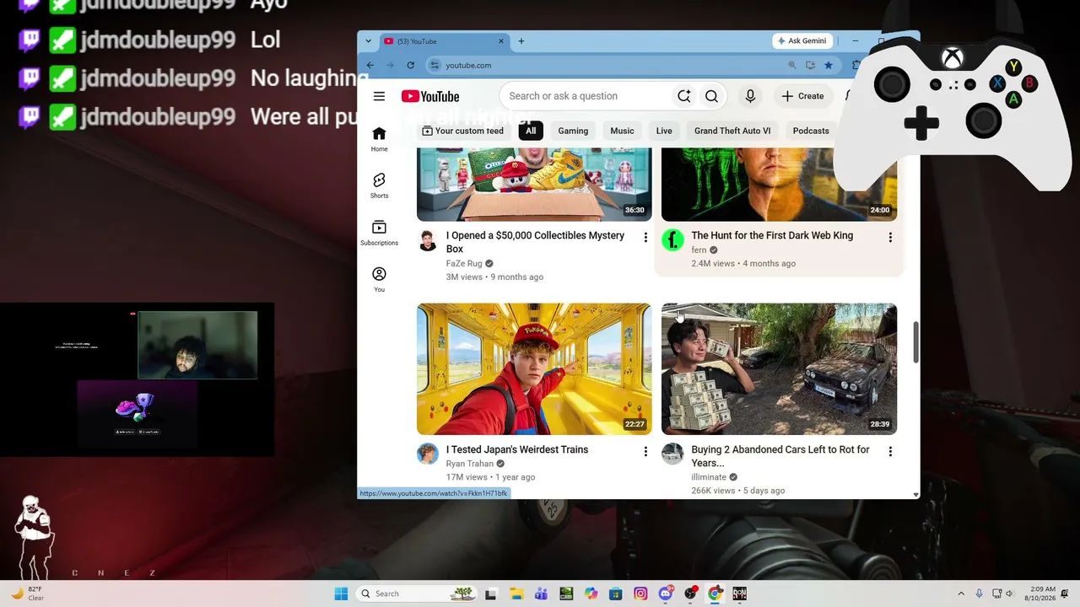Click the YouTube logo
1080x607 pixels.
pyautogui.click(x=430, y=96)
